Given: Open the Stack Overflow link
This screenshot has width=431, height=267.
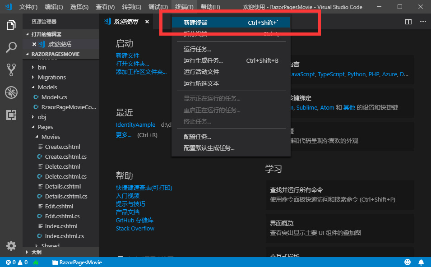Looking at the screenshot, I should pos(135,229).
